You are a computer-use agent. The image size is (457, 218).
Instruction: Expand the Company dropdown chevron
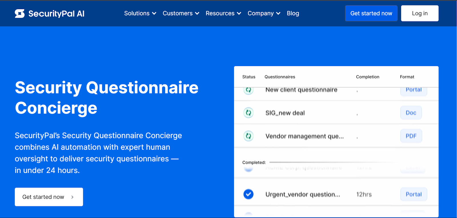click(x=278, y=13)
